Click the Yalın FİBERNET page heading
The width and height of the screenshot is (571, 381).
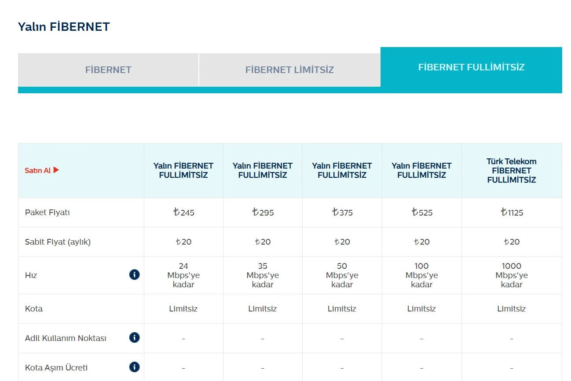tap(64, 27)
